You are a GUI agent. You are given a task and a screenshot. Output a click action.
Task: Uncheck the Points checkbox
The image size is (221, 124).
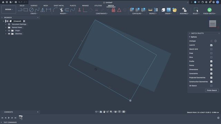click(x=211, y=65)
